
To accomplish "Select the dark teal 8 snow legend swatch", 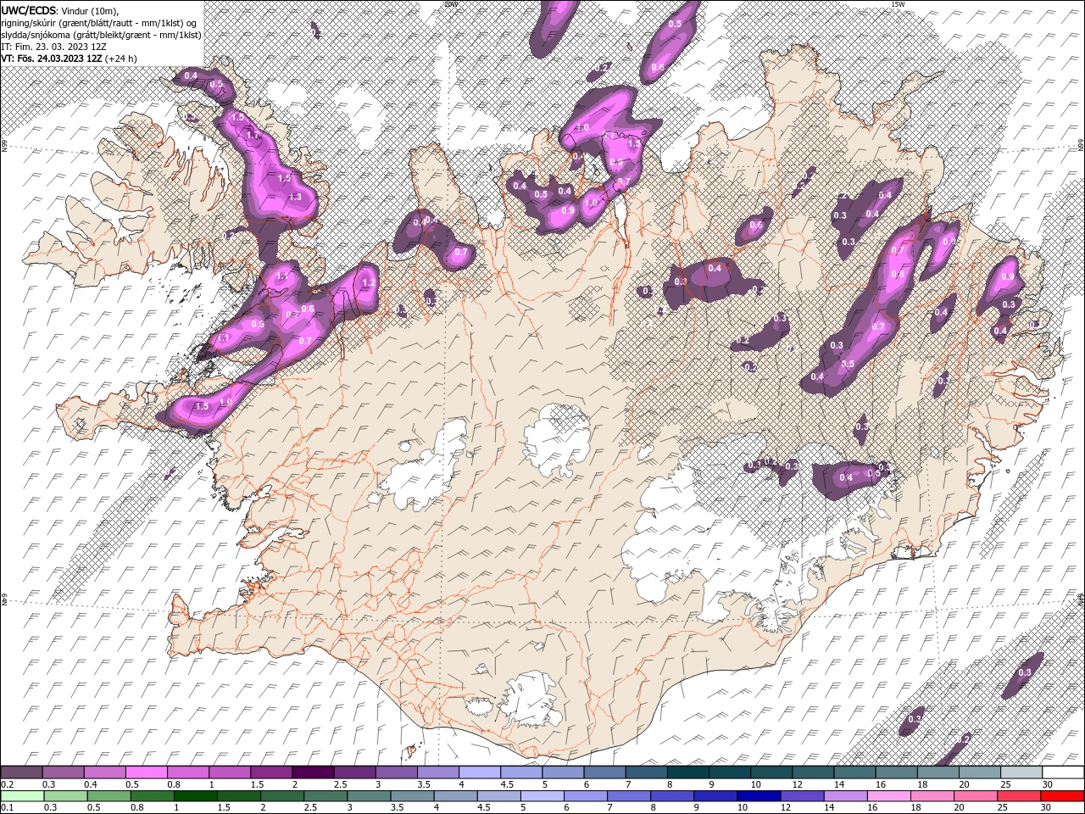I will pyautogui.click(x=687, y=772).
